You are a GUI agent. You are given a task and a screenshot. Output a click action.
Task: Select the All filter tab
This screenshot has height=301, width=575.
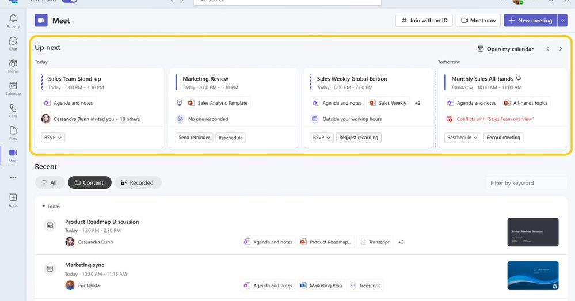click(x=49, y=182)
